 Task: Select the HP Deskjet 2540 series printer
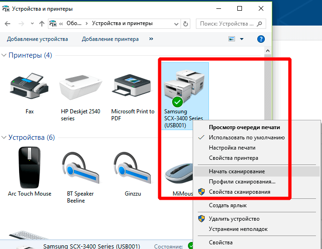tap(80, 88)
